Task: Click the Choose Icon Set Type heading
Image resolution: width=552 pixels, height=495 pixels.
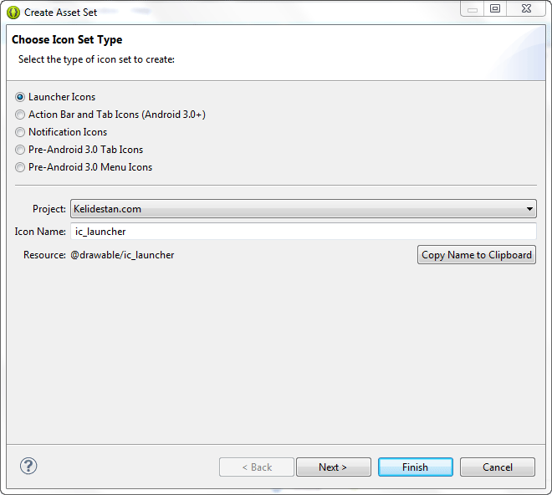Action: (x=67, y=40)
